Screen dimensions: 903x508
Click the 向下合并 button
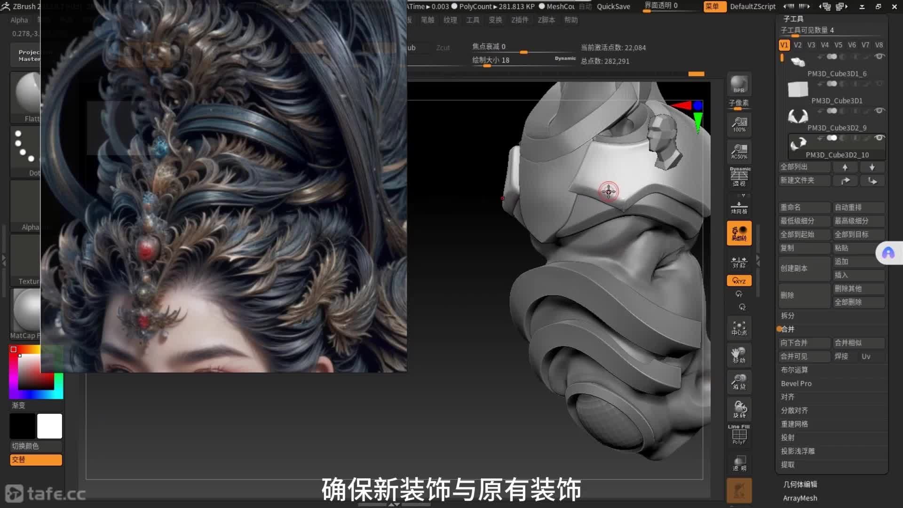click(804, 343)
